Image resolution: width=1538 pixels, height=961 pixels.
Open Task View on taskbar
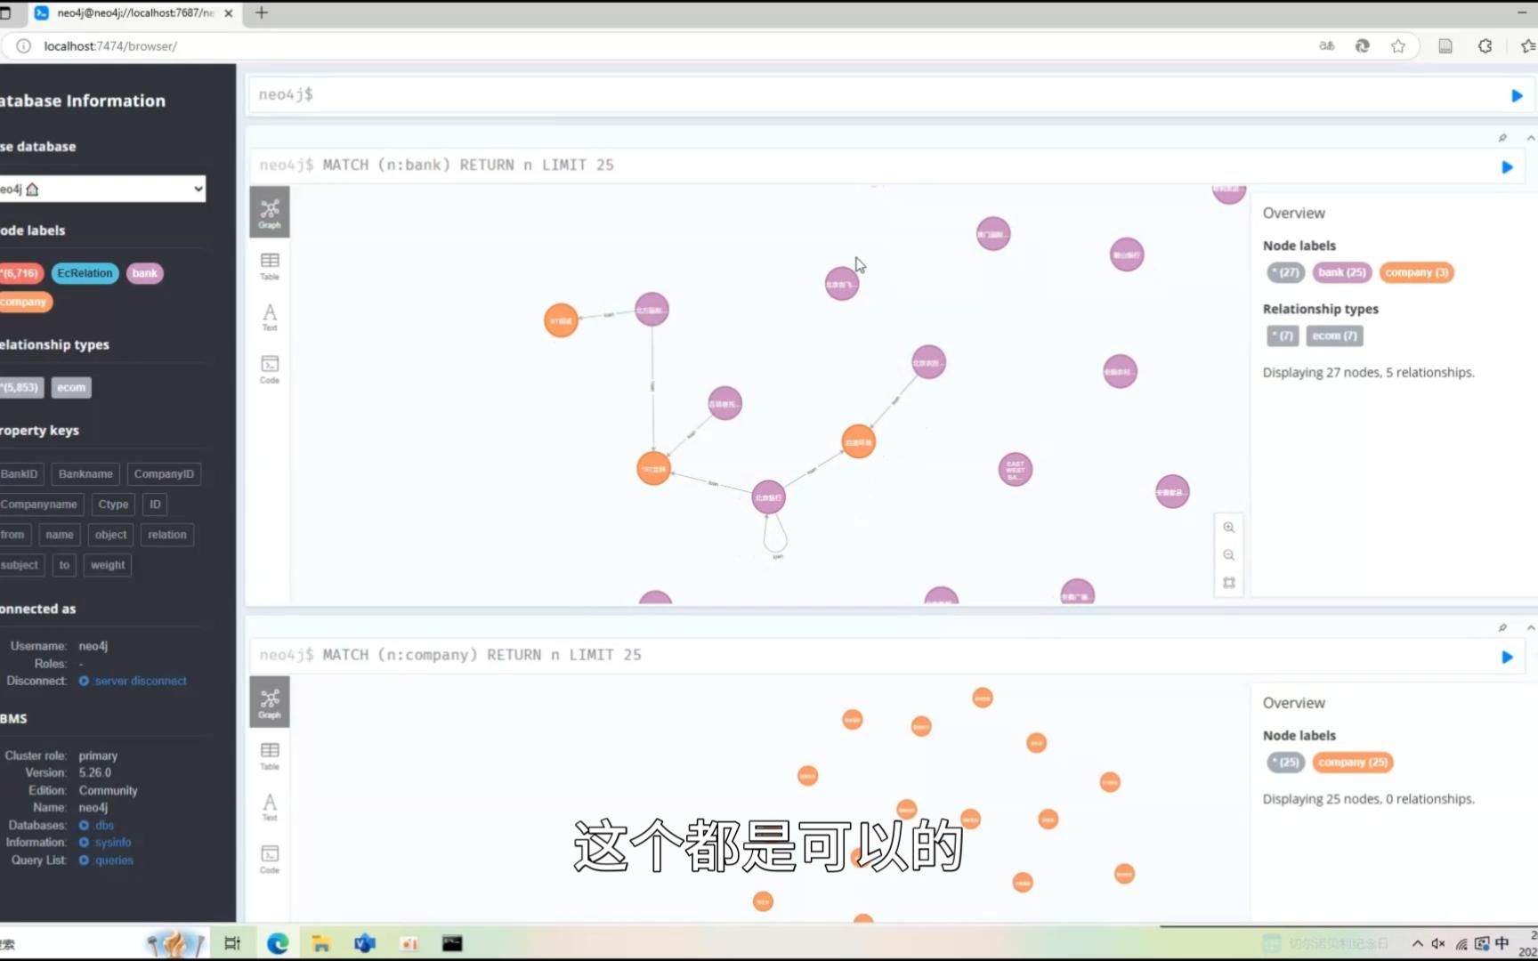(x=232, y=943)
